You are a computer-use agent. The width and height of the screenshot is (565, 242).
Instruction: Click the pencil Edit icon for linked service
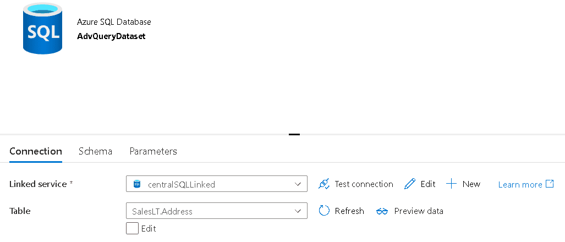pos(410,184)
